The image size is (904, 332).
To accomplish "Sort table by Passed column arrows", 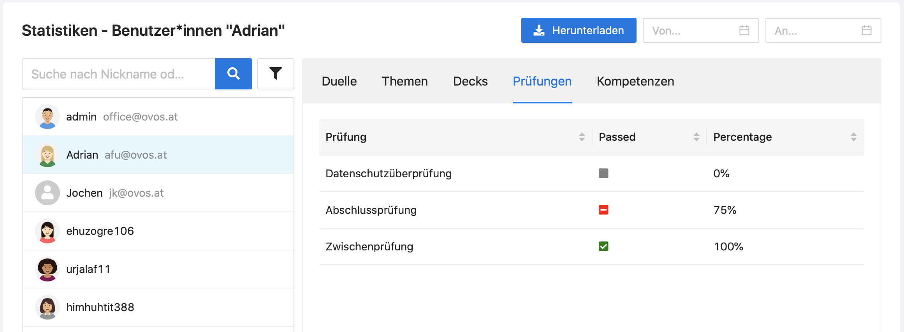I will (x=696, y=137).
